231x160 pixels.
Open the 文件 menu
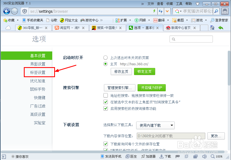point(151,4)
